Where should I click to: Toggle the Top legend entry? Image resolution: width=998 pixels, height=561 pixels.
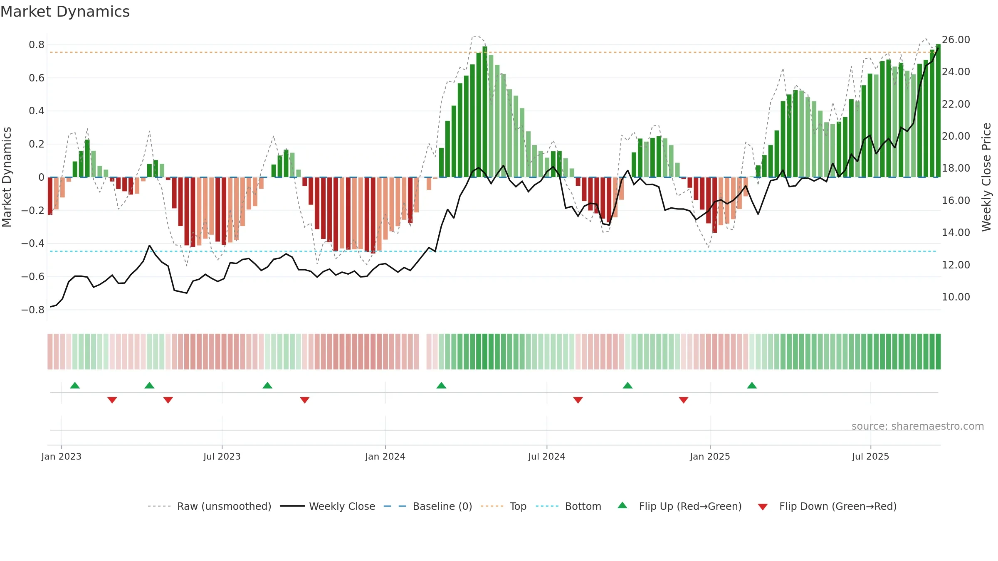[504, 506]
